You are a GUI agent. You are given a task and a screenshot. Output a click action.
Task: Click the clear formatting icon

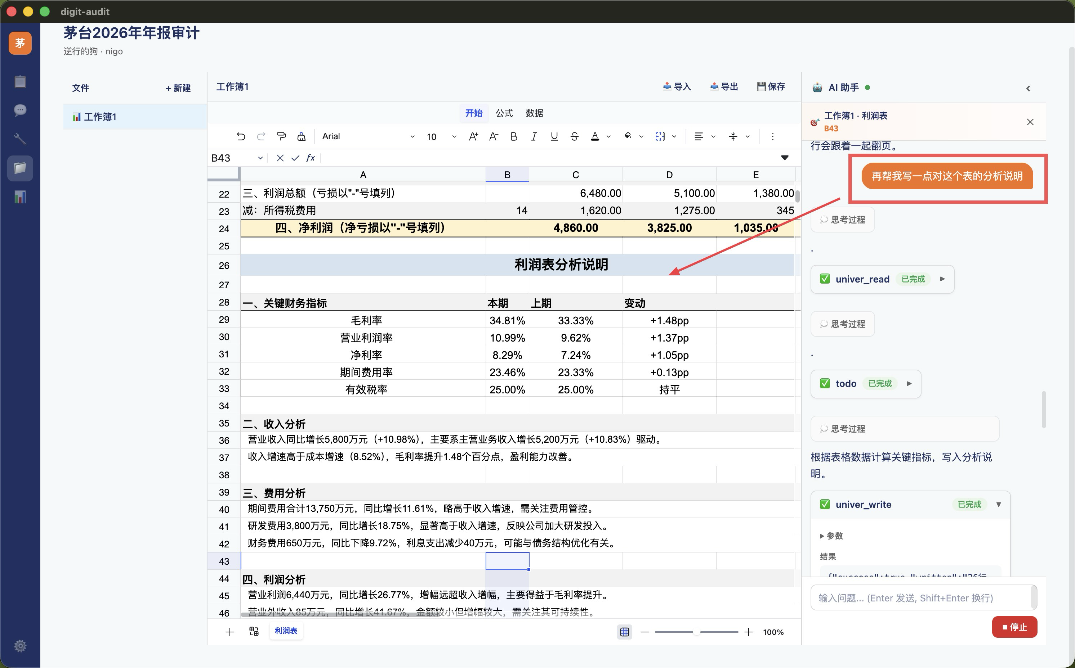[x=302, y=136]
